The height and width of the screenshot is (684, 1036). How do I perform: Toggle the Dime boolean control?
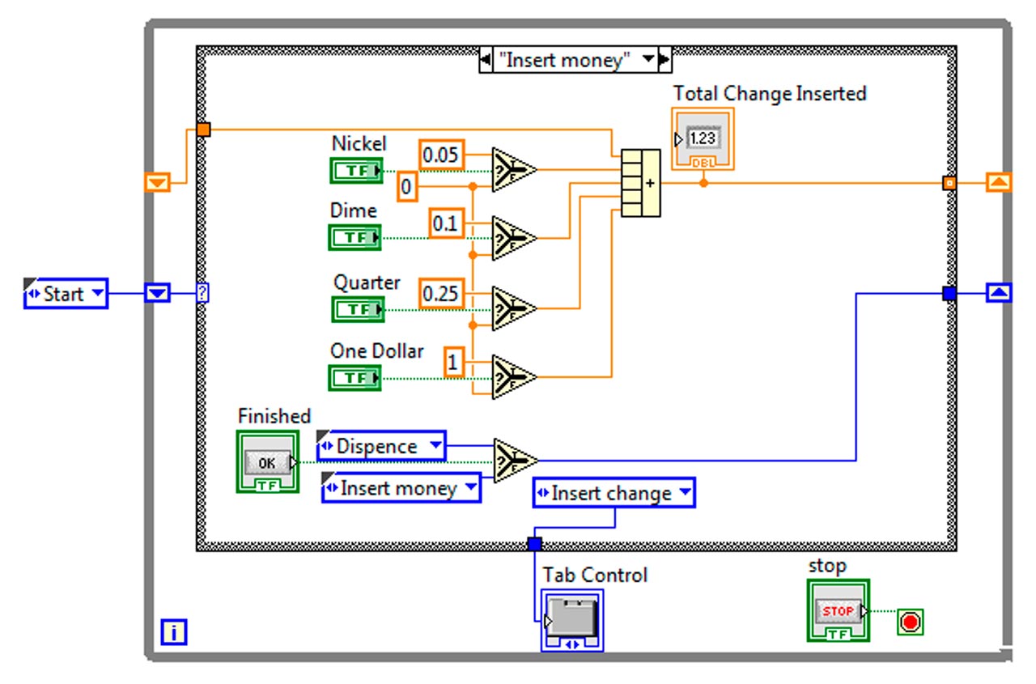(x=355, y=238)
